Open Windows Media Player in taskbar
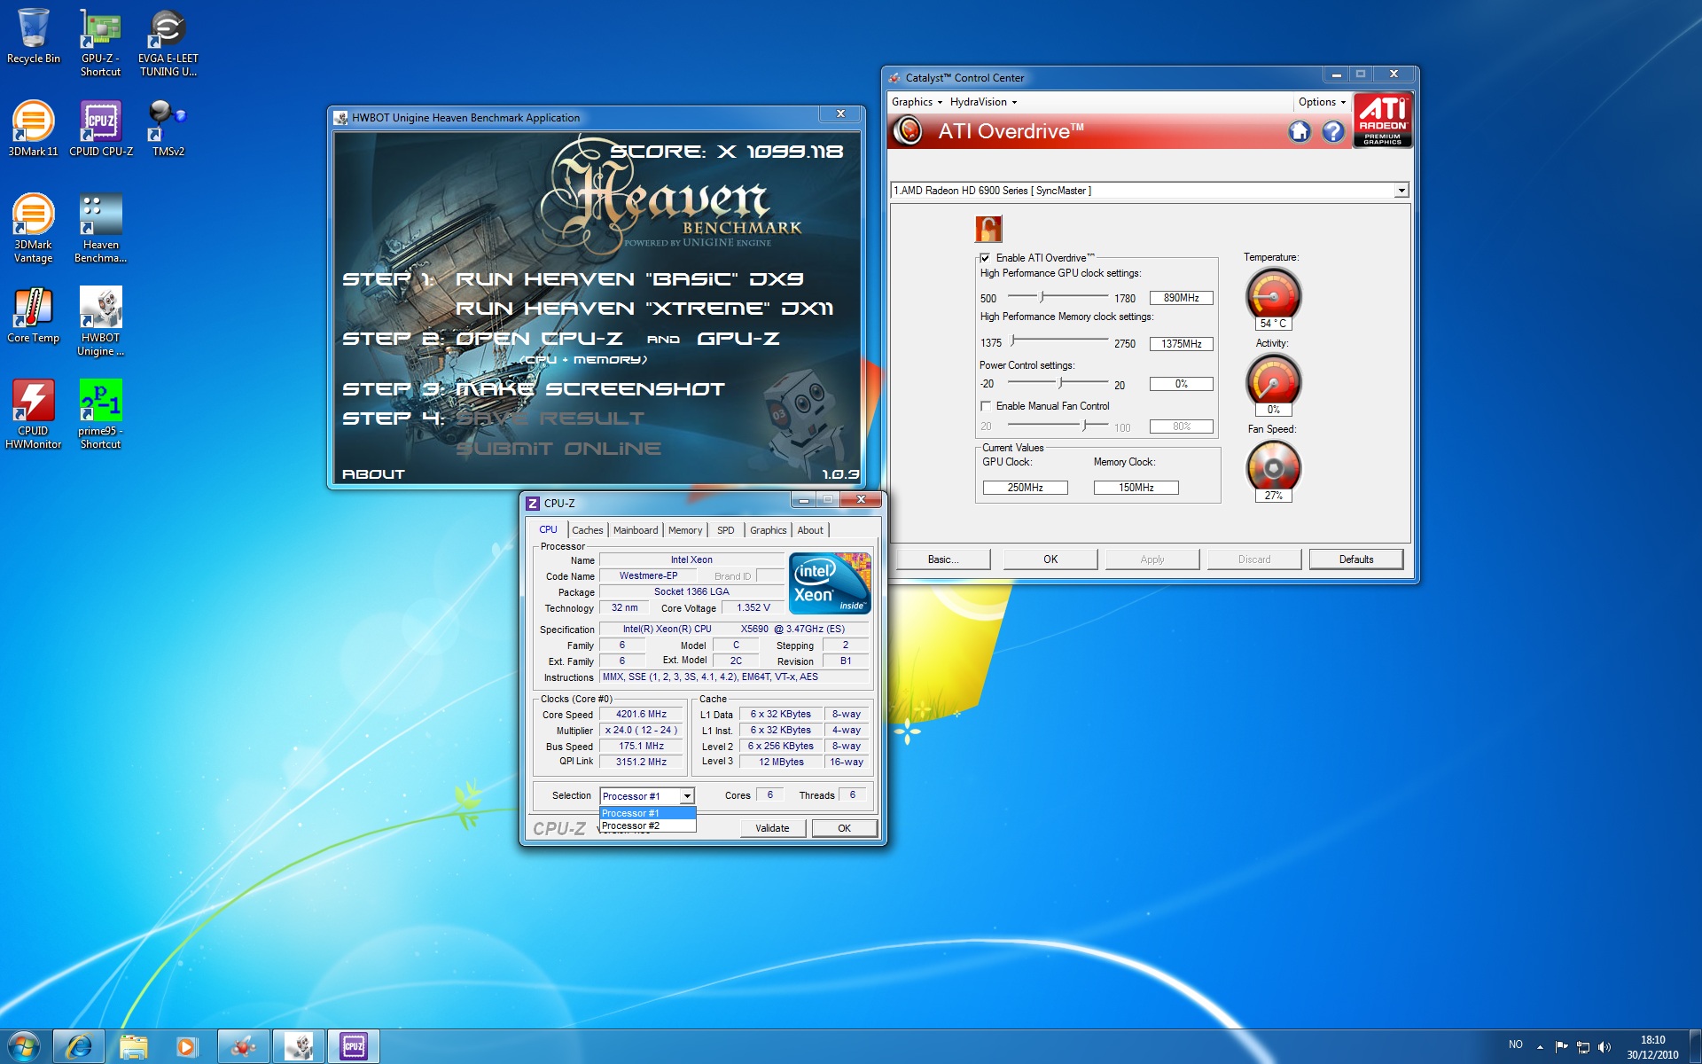The width and height of the screenshot is (1702, 1064). point(187,1046)
